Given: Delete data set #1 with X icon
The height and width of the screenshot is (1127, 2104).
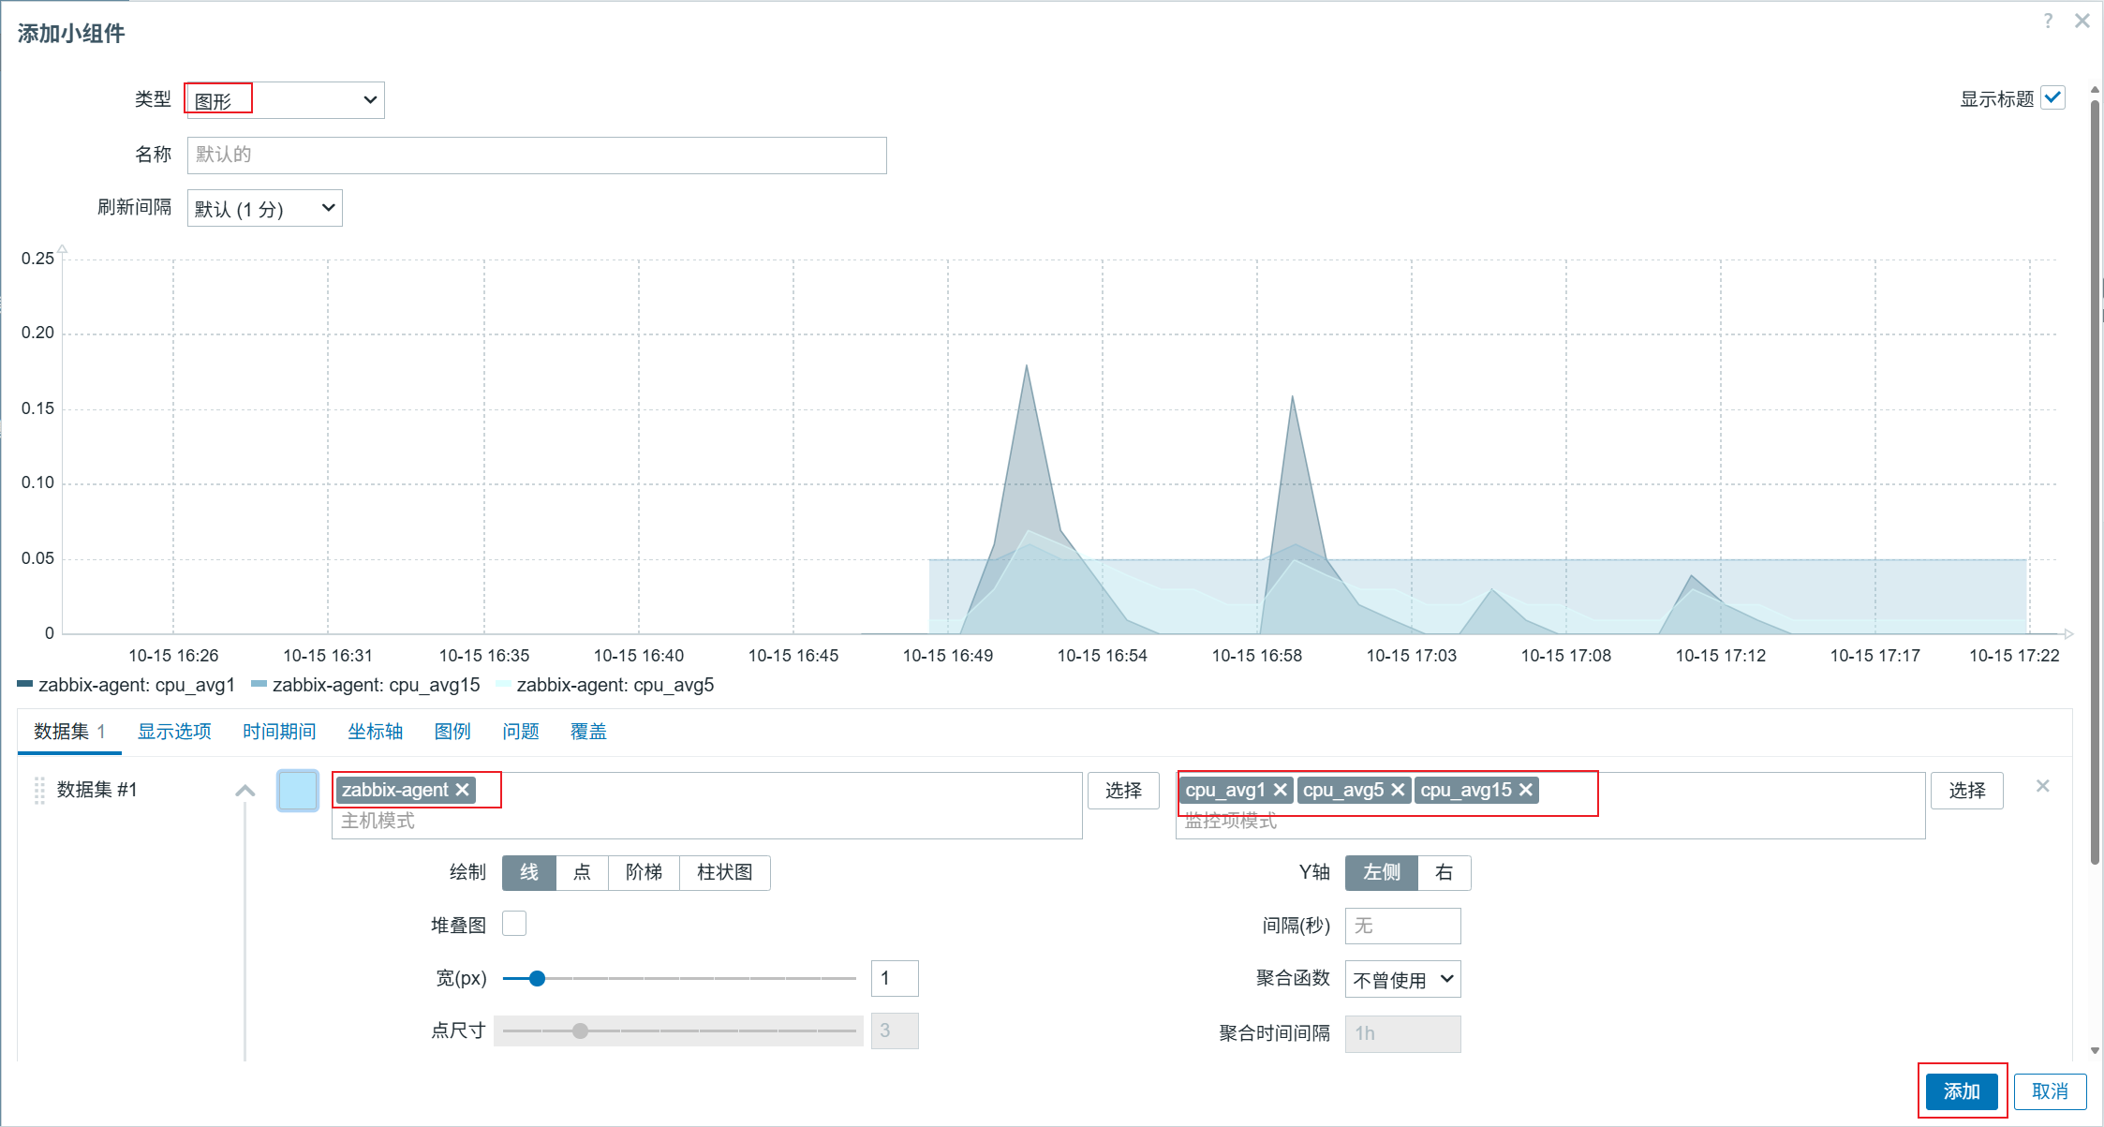Looking at the screenshot, I should point(2043,786).
